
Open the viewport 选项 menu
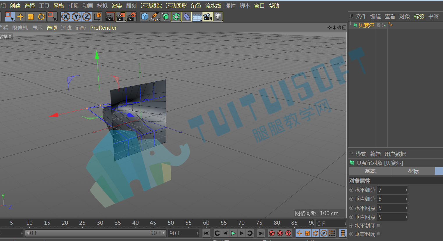(52, 28)
